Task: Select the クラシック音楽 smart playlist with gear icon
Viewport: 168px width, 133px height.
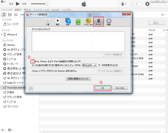Action: (12, 54)
